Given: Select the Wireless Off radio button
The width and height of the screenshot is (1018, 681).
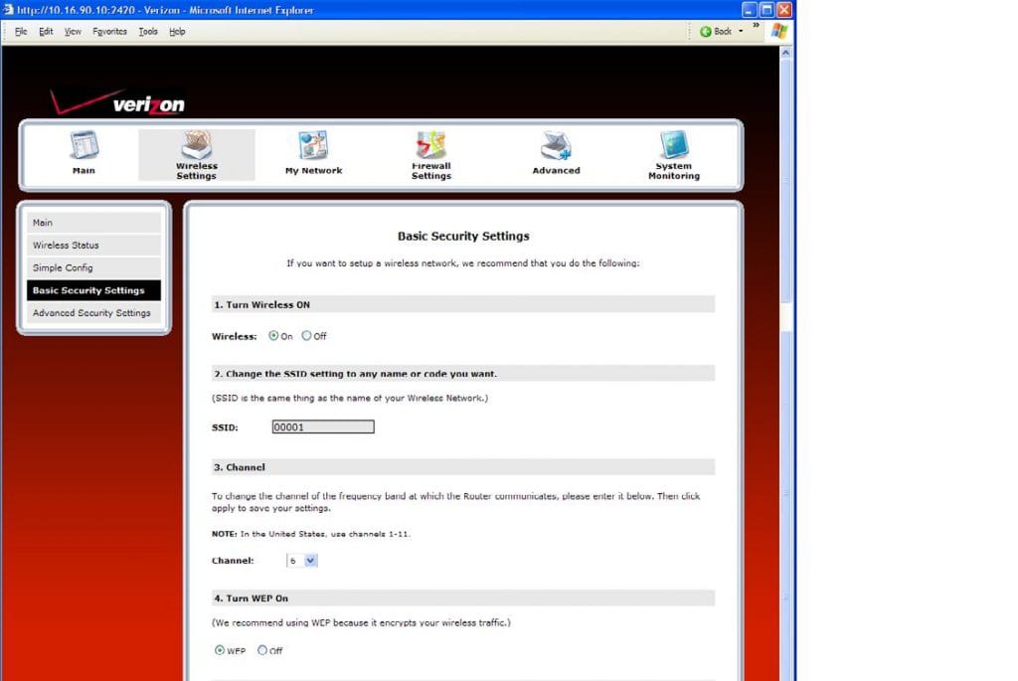Looking at the screenshot, I should pyautogui.click(x=307, y=336).
